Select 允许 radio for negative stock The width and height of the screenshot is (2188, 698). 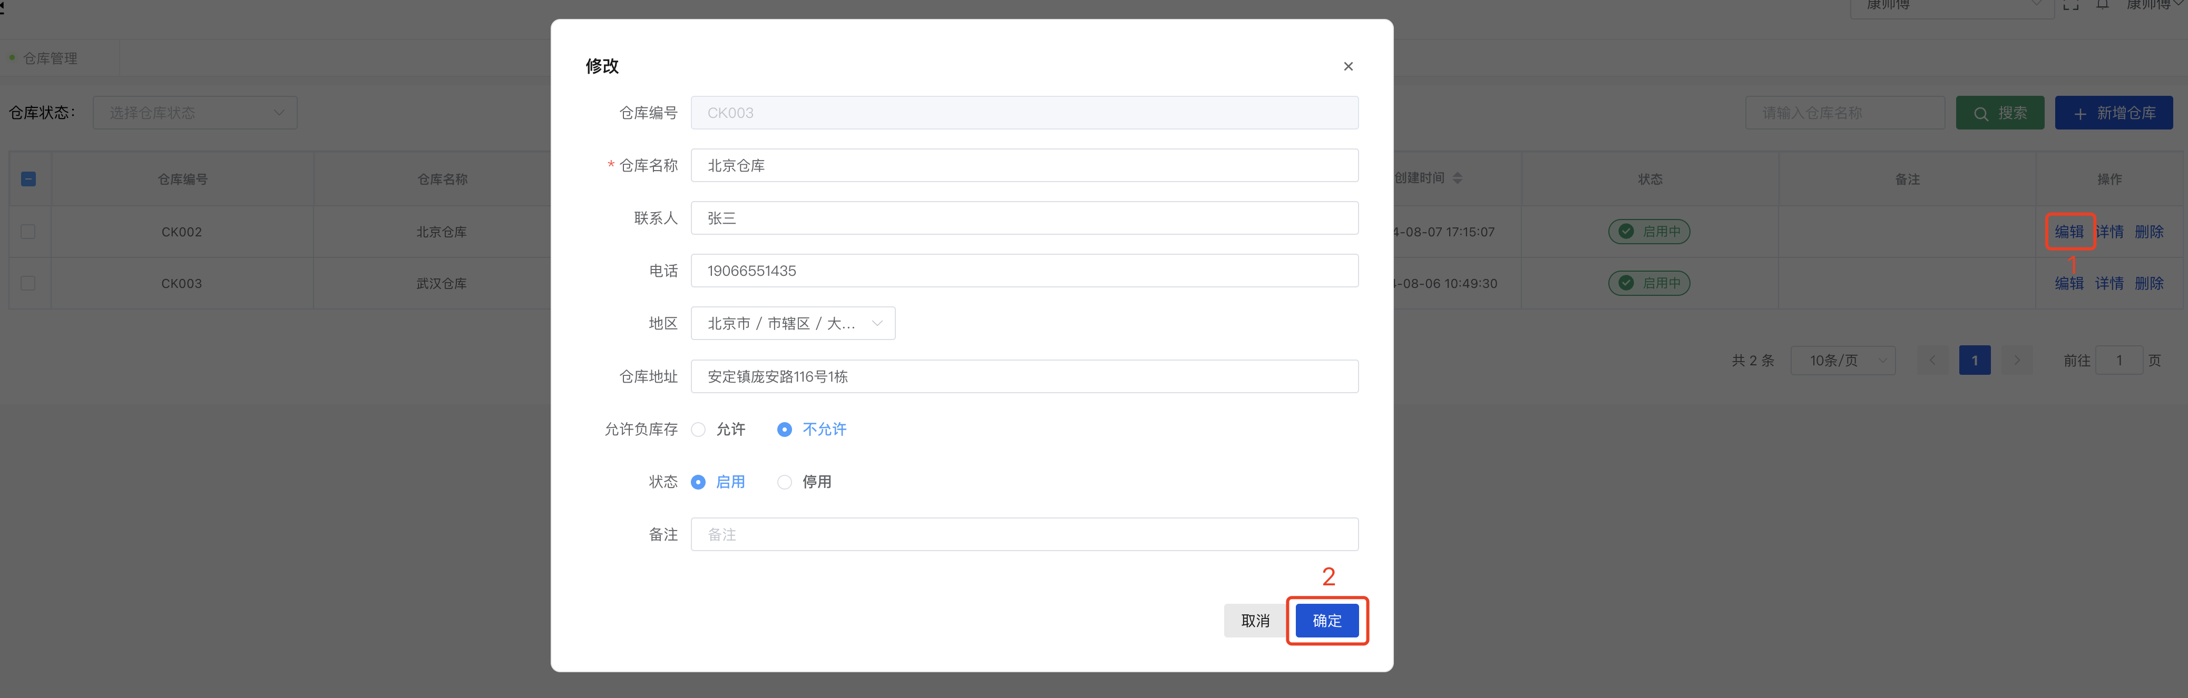tap(698, 429)
